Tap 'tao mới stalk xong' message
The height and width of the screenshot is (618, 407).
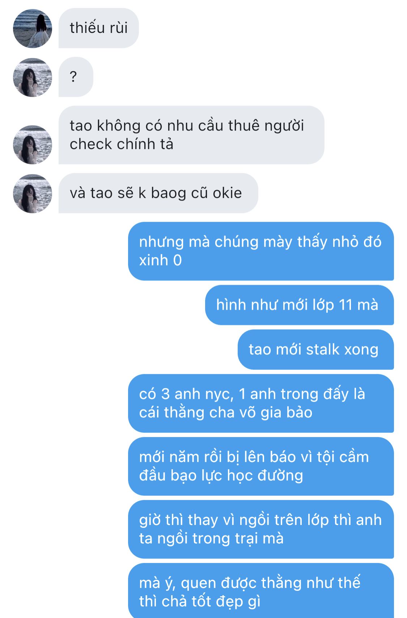[x=316, y=350]
